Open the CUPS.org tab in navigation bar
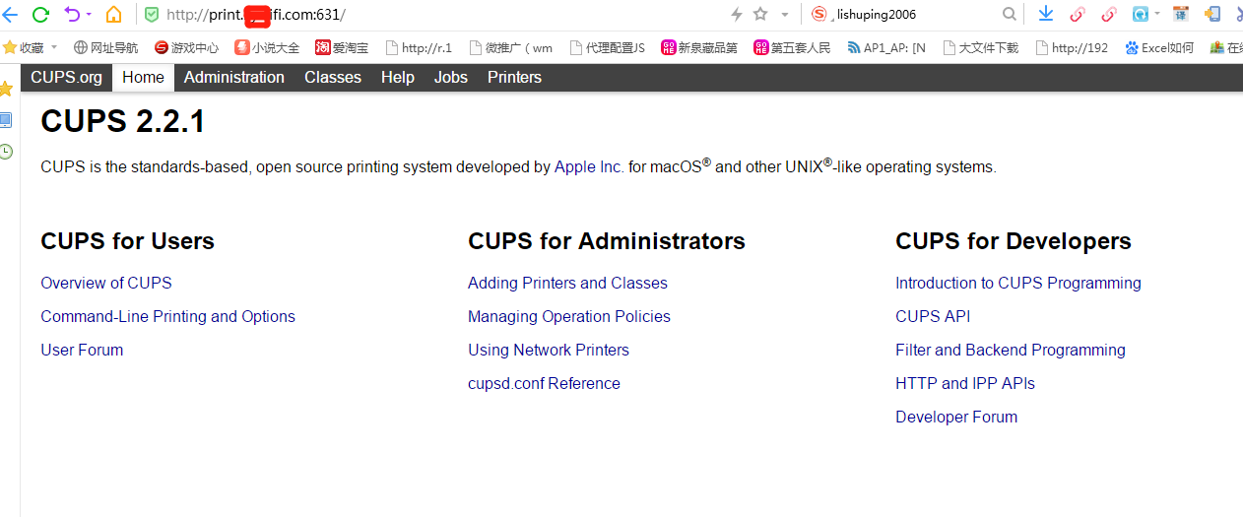The height and width of the screenshot is (517, 1243). tap(66, 77)
